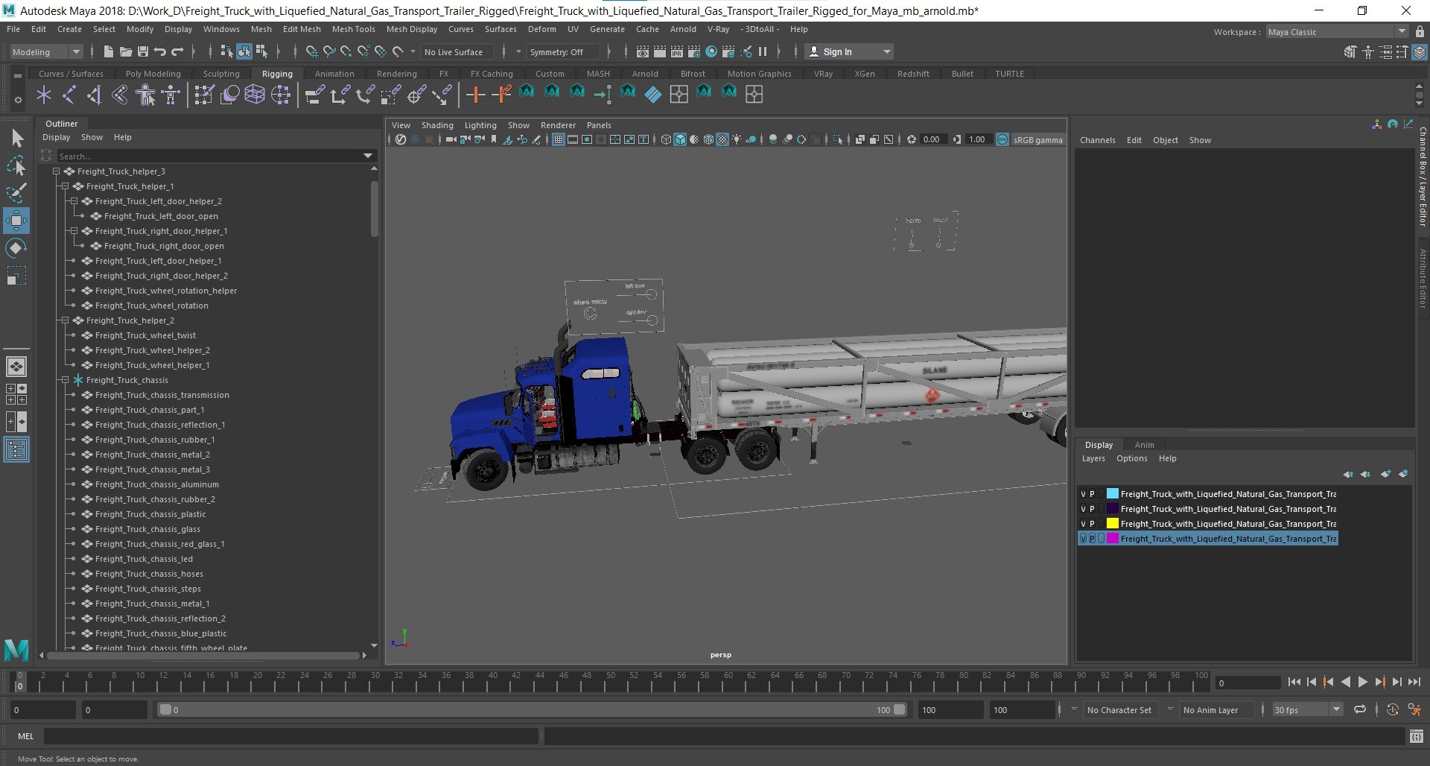
Task: Click the time range slider bar
Action: [x=532, y=710]
